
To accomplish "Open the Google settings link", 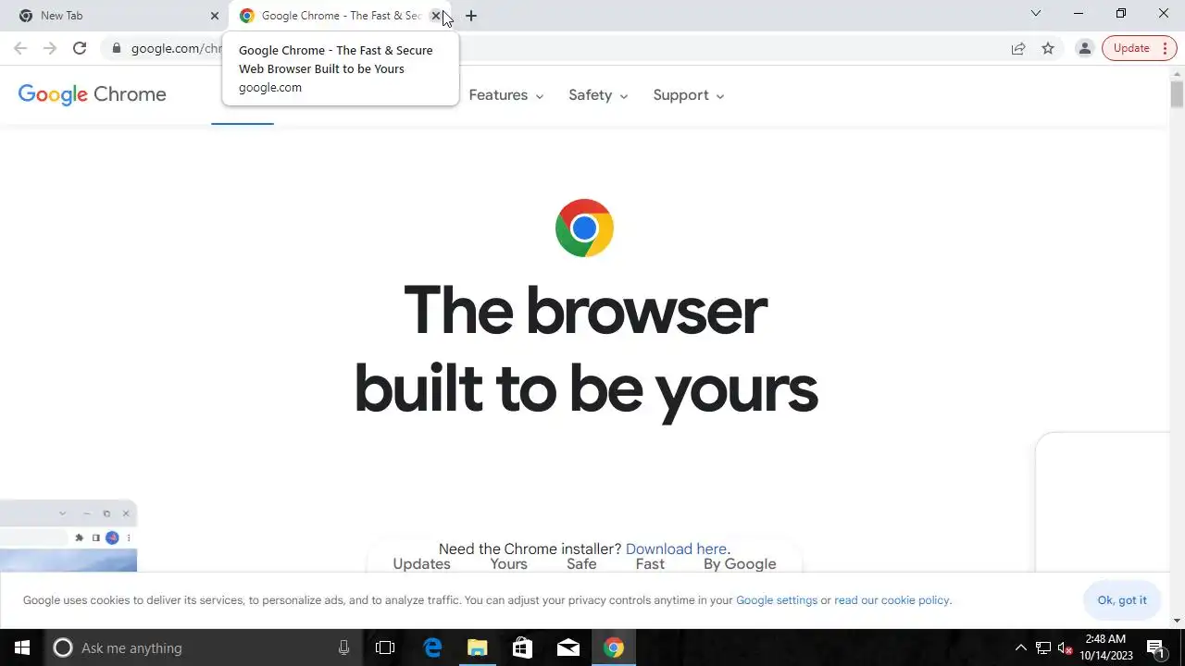I will click(x=777, y=600).
